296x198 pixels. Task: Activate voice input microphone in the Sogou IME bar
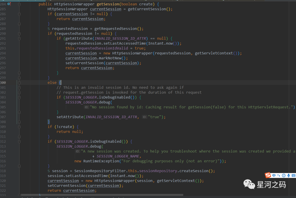tap(288, 176)
